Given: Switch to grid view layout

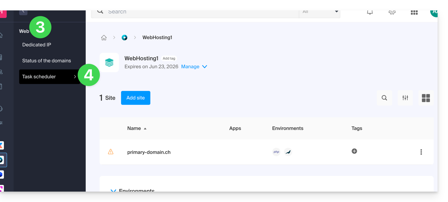Looking at the screenshot, I should point(425,98).
